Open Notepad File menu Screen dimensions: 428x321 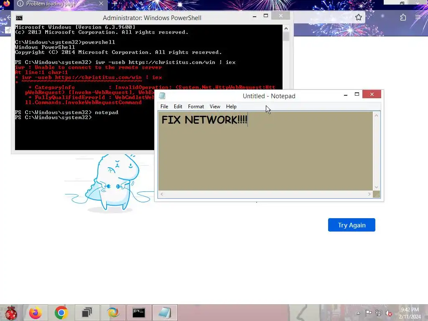(164, 107)
